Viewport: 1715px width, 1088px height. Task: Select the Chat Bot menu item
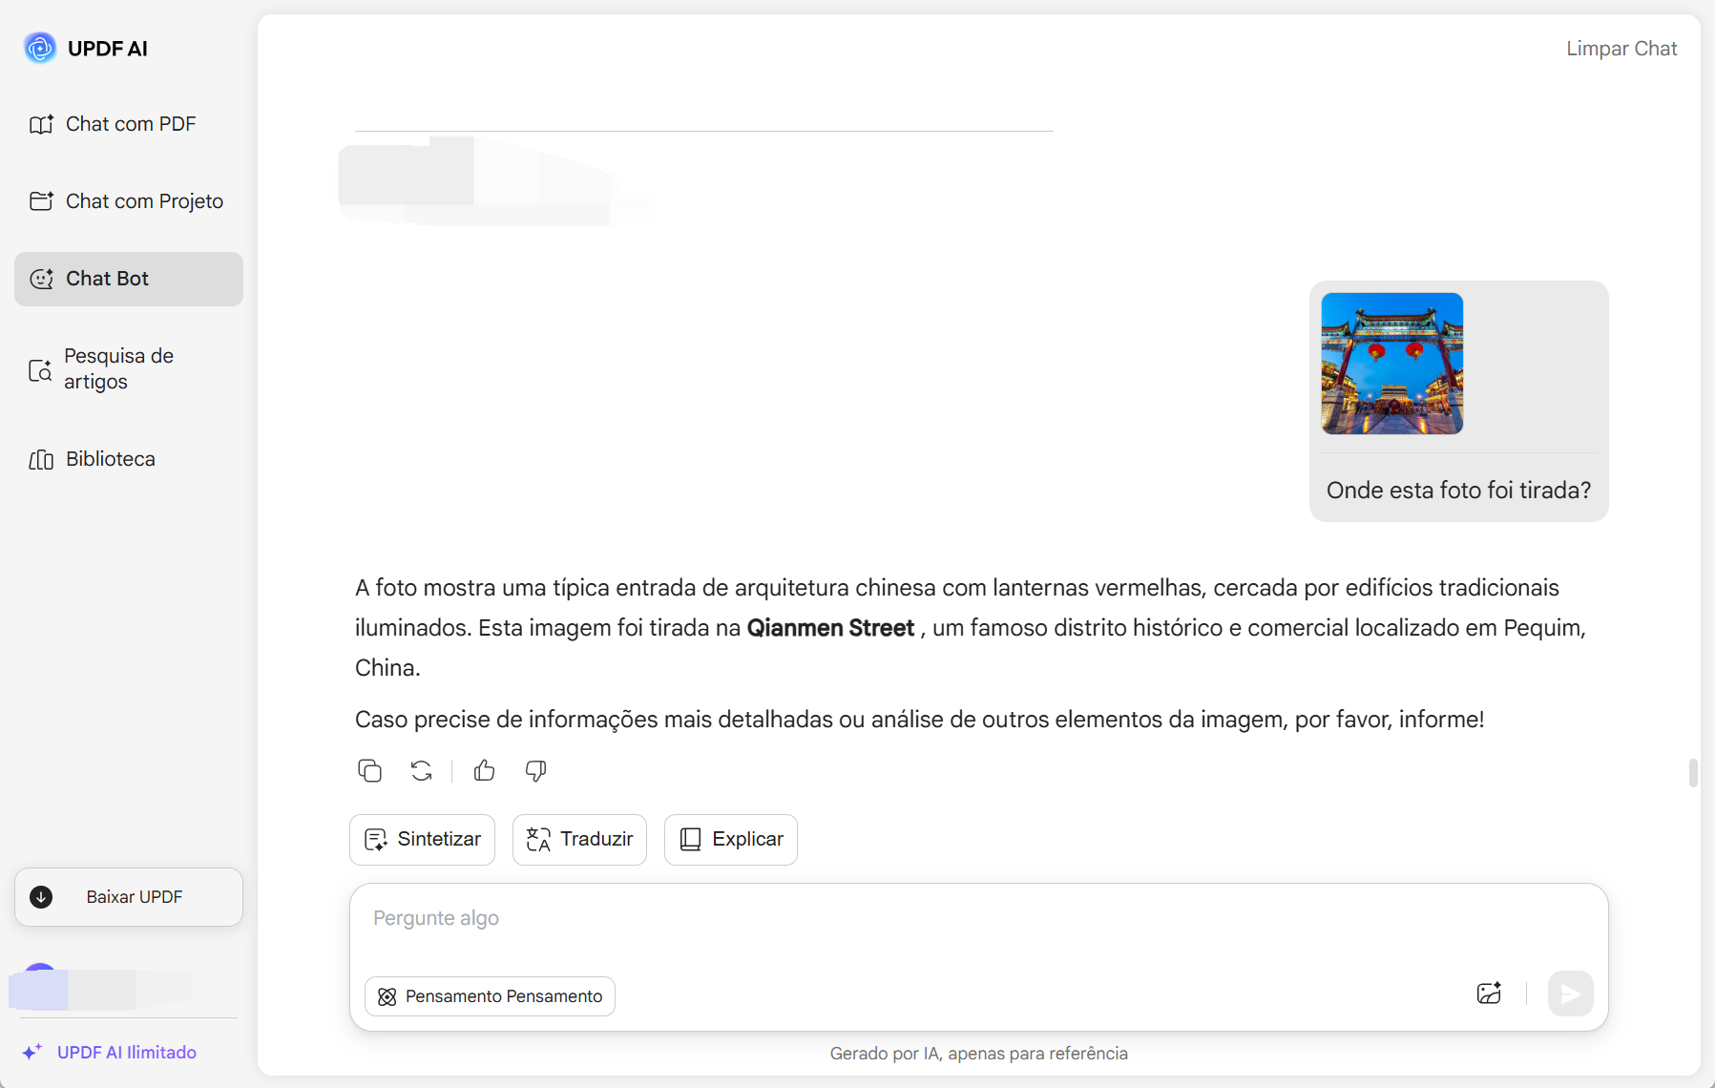pyautogui.click(x=129, y=279)
